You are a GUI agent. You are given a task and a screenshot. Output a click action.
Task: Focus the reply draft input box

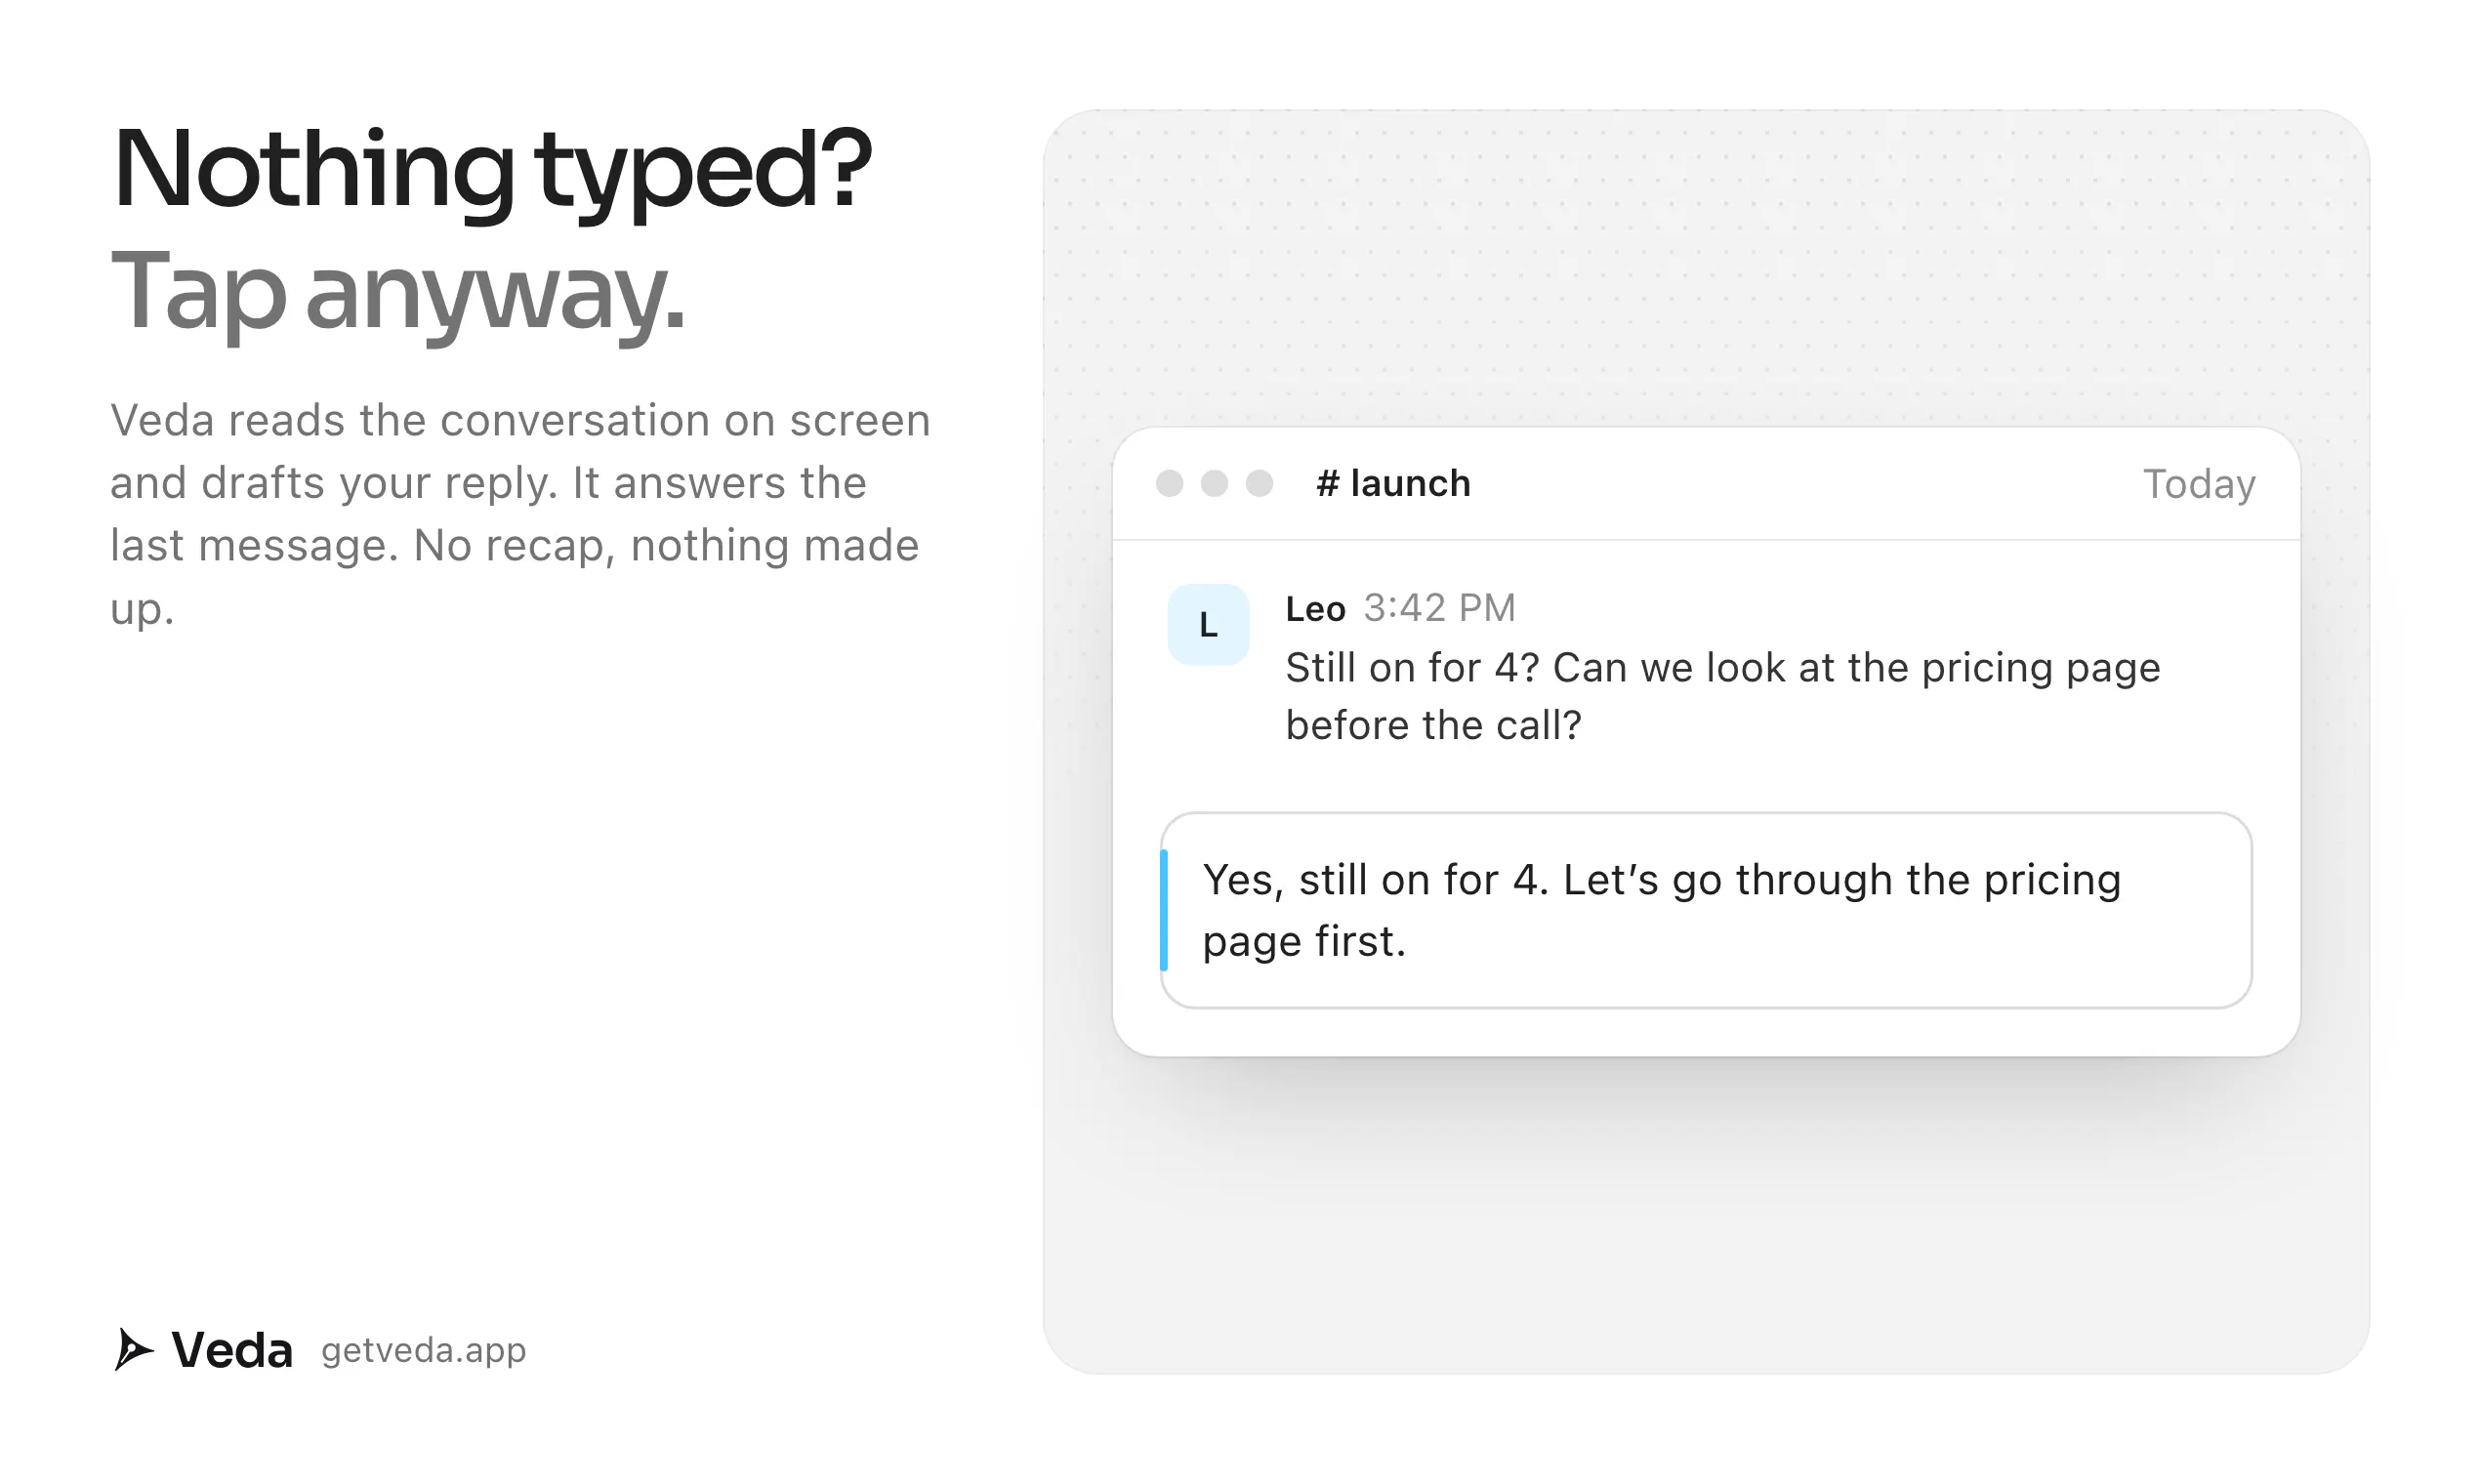coord(1706,910)
